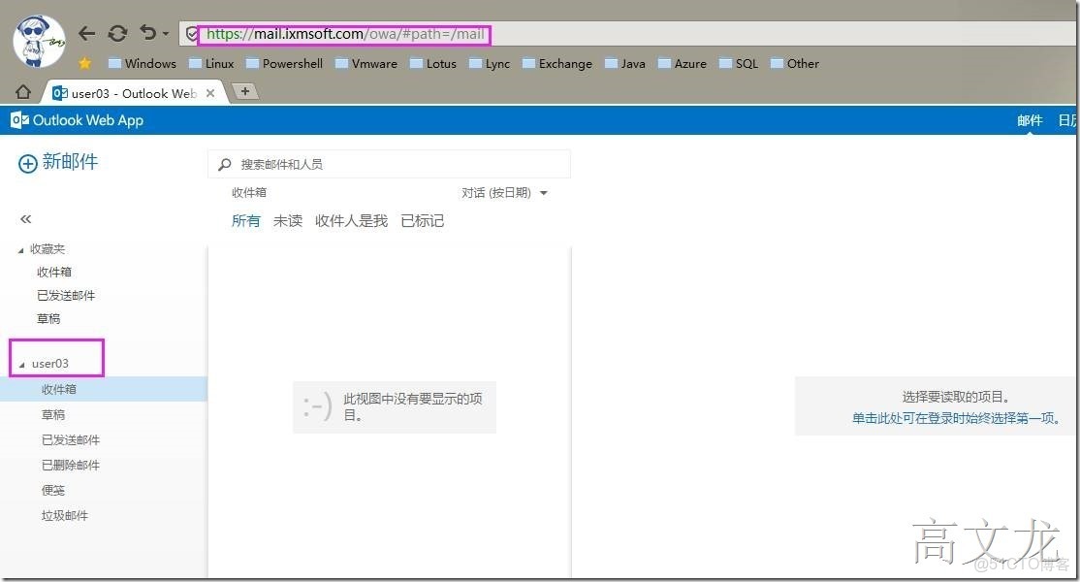1080x582 pixels.
Task: Enable the 收件人是我 filter
Action: coord(350,220)
